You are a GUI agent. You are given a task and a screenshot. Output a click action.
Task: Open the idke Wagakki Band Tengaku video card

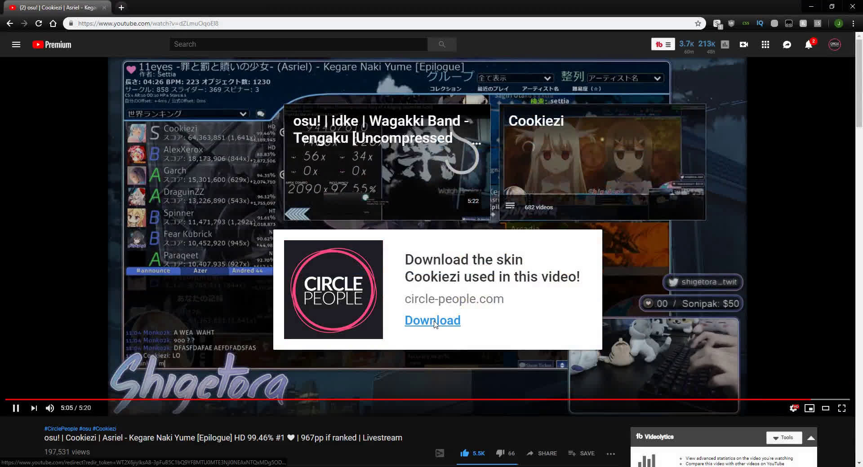(387, 162)
